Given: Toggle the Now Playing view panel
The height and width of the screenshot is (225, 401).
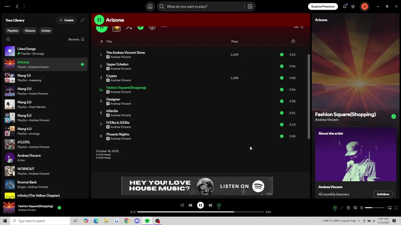Looking at the screenshot, I should 335,208.
